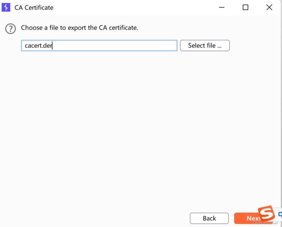The image size is (282, 227).
Task: Place cursor on the cacert.der text
Action: 38,46
